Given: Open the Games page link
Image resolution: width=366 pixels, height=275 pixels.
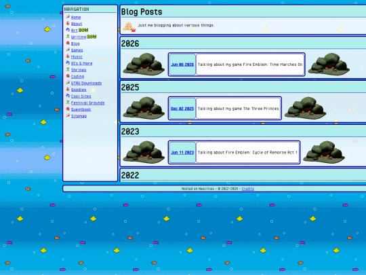Looking at the screenshot, I should pyautogui.click(x=77, y=50).
